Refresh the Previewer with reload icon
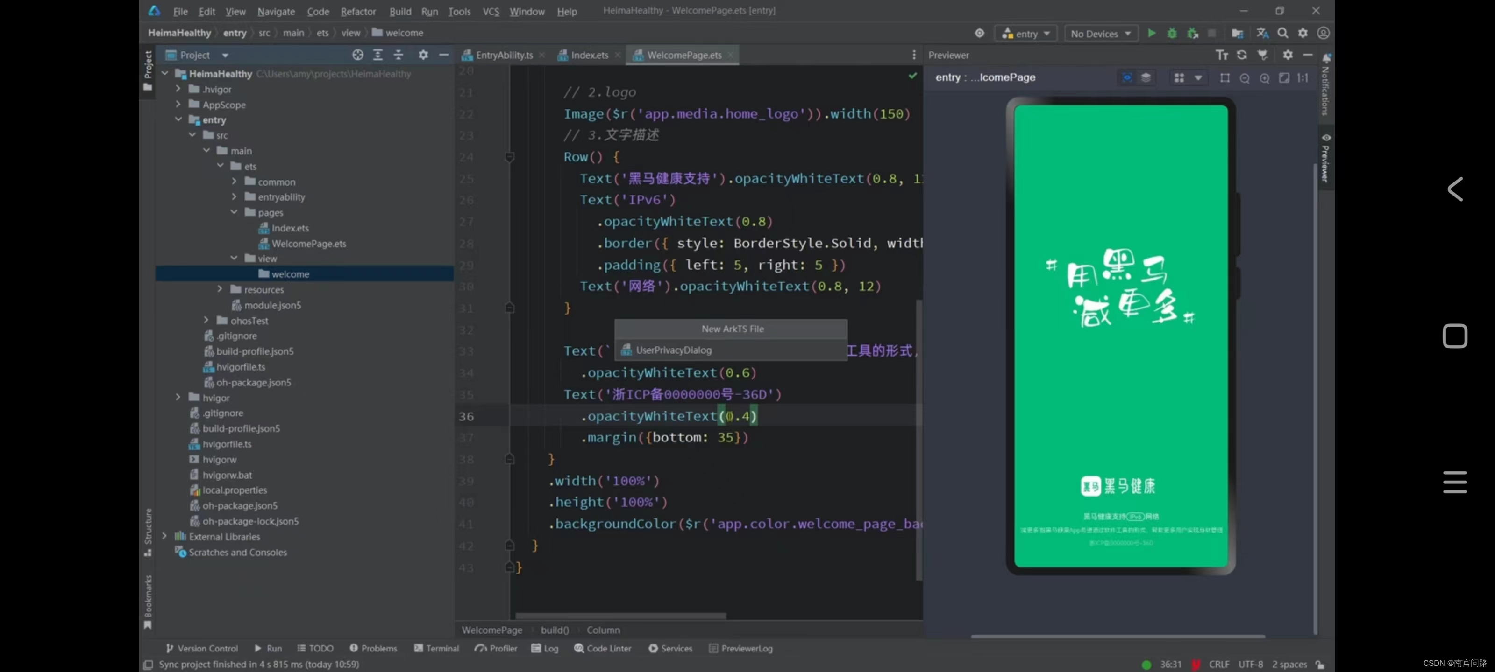 [x=1242, y=55]
